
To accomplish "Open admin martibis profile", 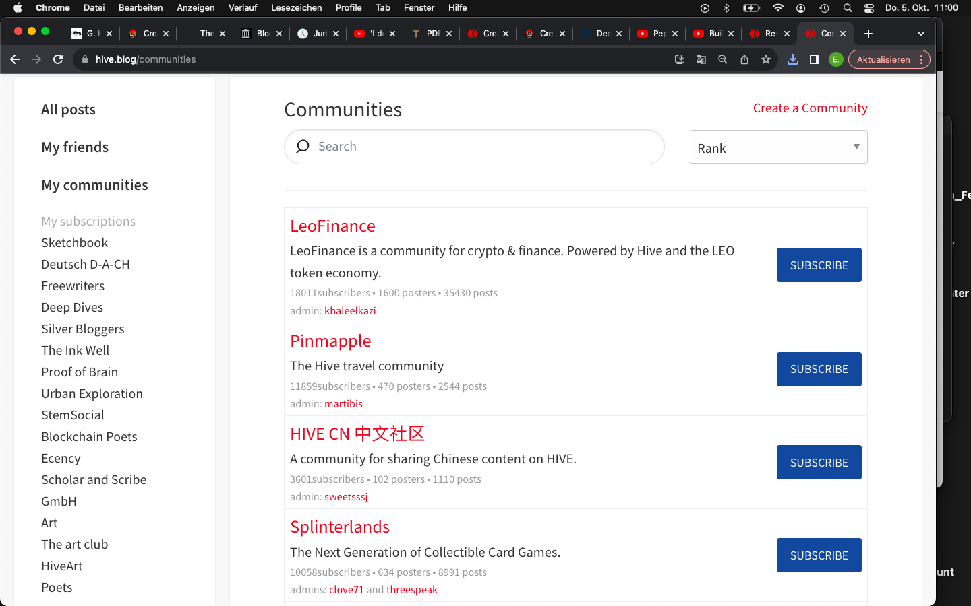I will 343,404.
